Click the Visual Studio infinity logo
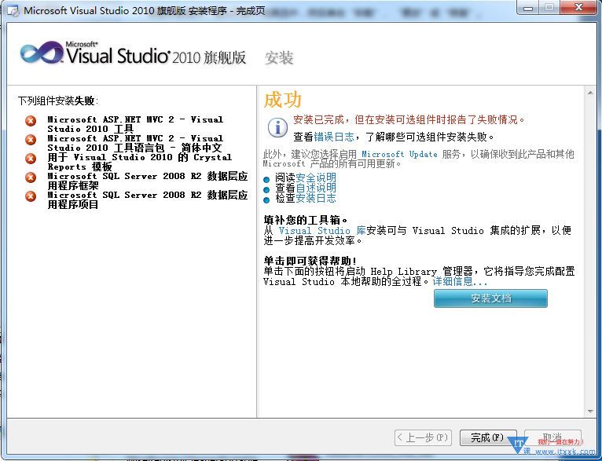The height and width of the screenshot is (461, 602). 42,53
